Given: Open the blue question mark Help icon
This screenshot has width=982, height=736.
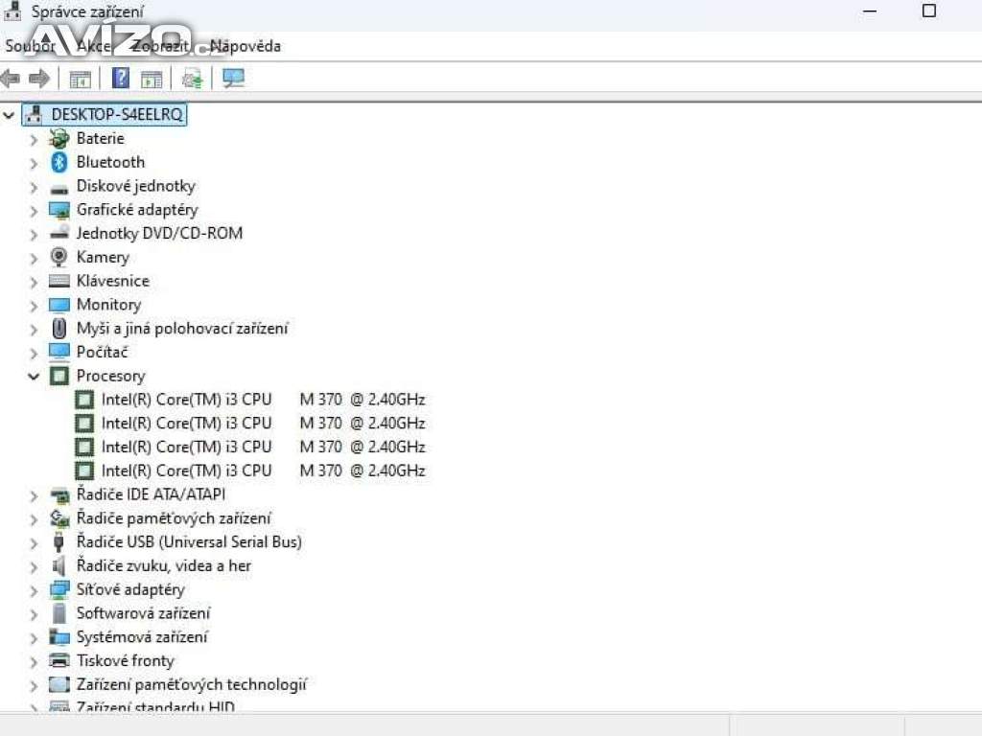Looking at the screenshot, I should (120, 78).
